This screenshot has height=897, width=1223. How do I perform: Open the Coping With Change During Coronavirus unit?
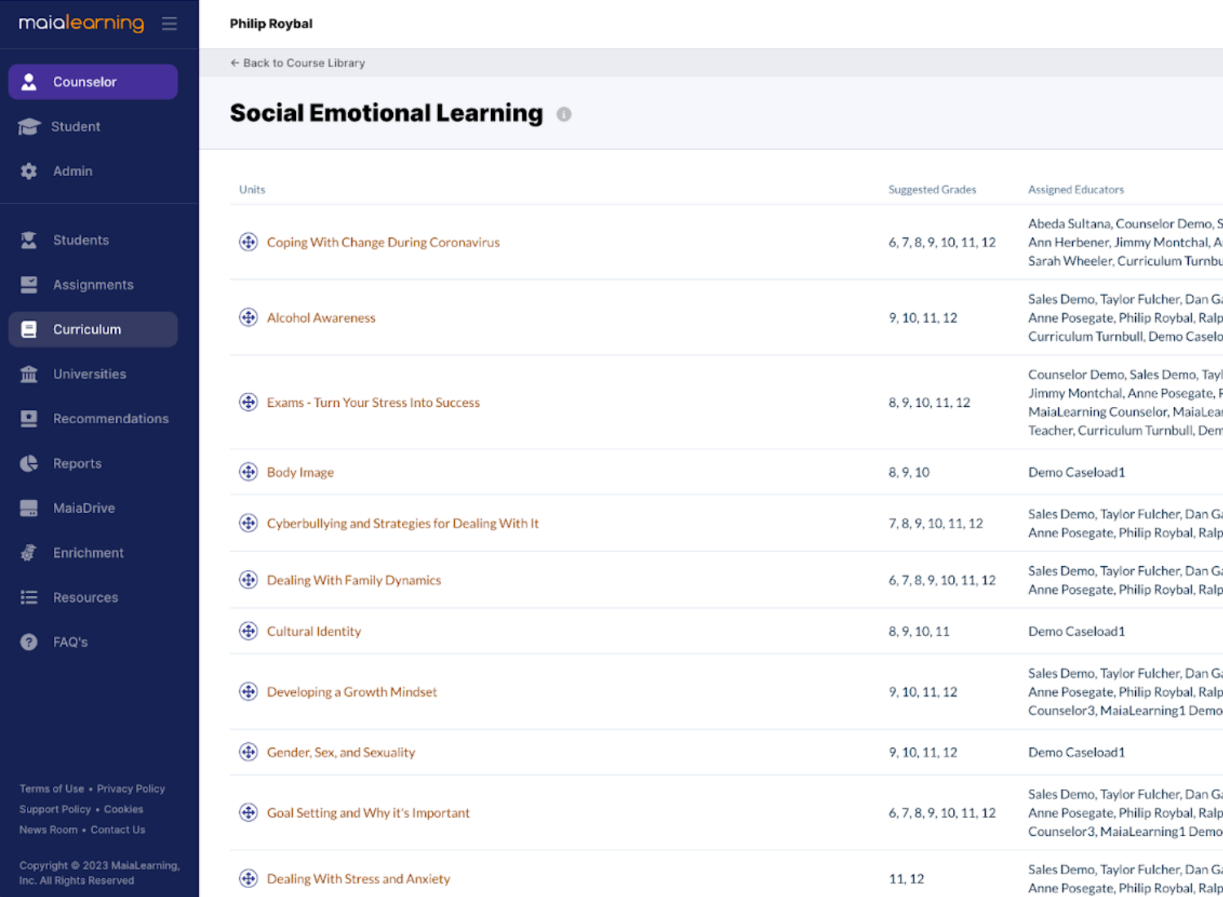(383, 242)
